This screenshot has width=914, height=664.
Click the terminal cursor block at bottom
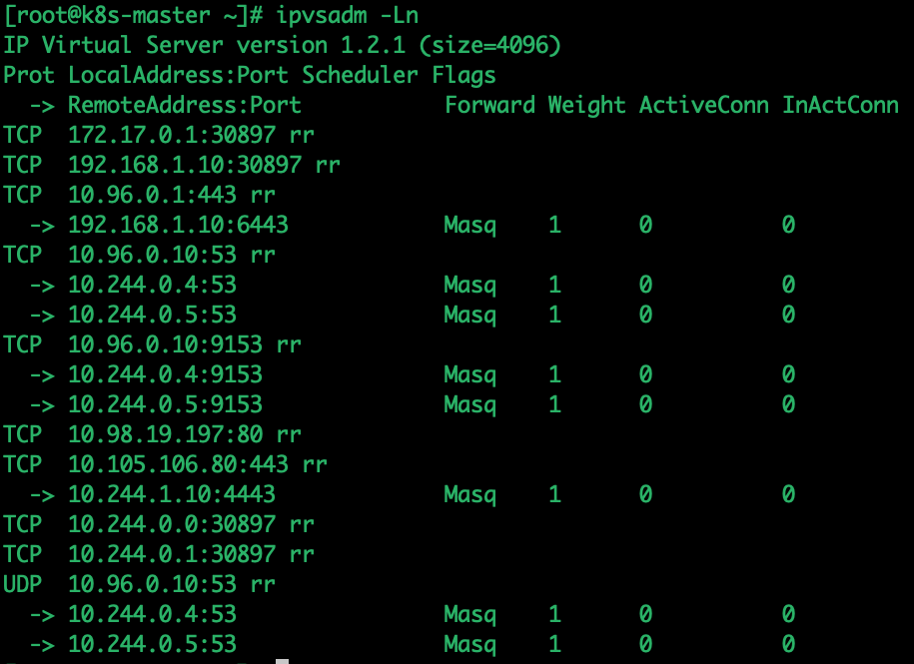pyautogui.click(x=282, y=661)
